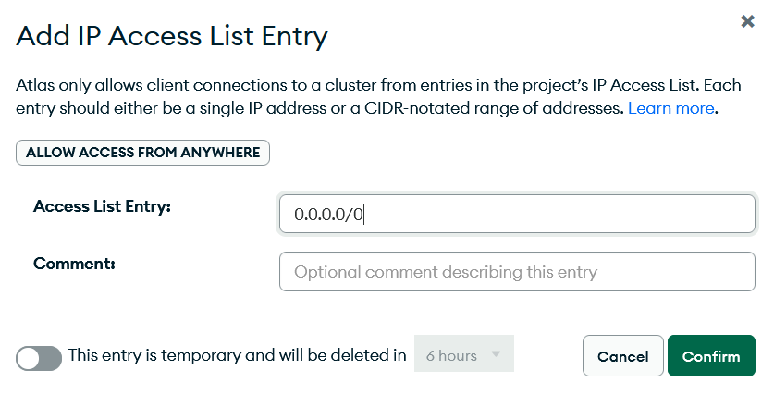Cancel adding the IP entry
Image resolution: width=774 pixels, height=395 pixels.
point(623,356)
